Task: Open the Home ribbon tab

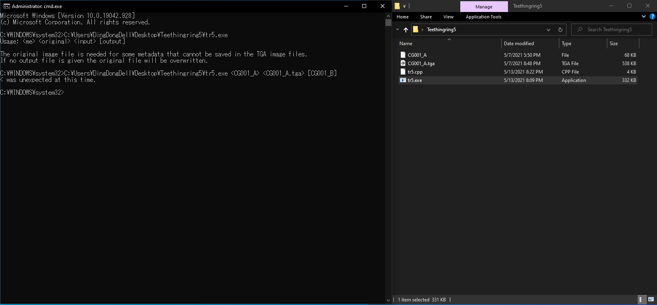Action: click(x=403, y=17)
